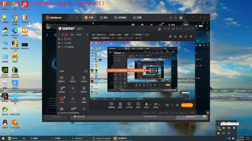Open toolbox more options circle icon

click(86, 71)
